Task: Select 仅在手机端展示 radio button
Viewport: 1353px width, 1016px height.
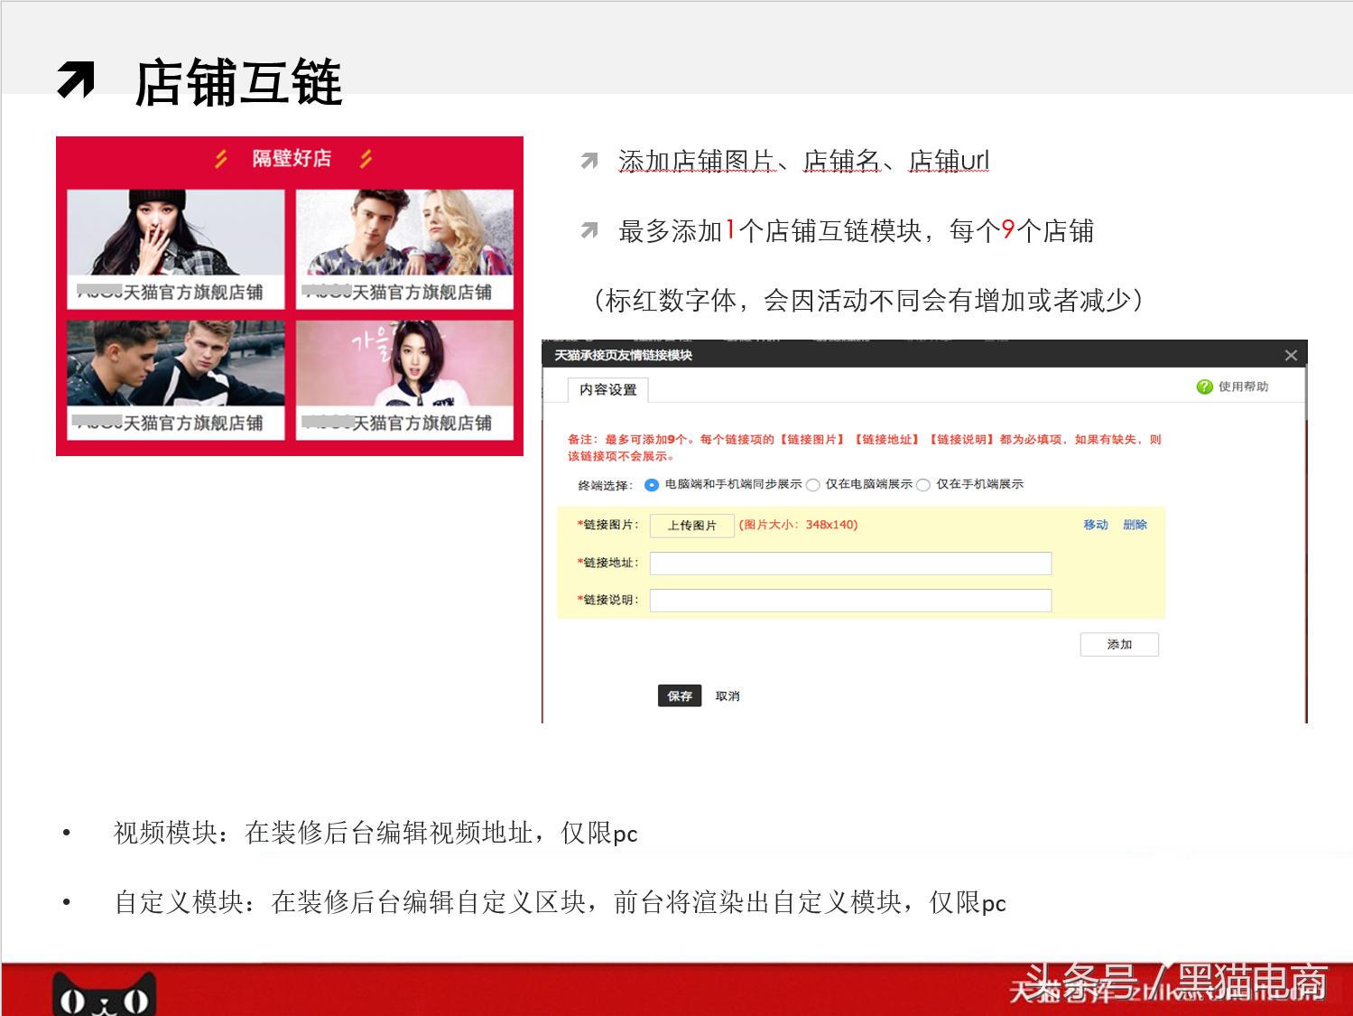Action: pyautogui.click(x=923, y=484)
